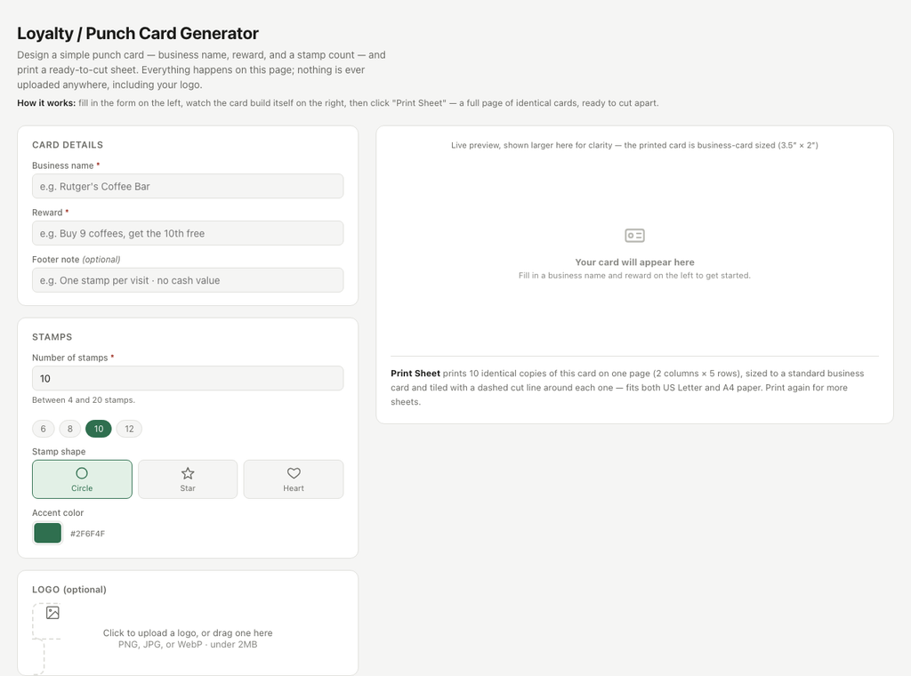Screen dimensions: 911x676
Task: Click the 'Live preview, shown larger' caption
Action: (x=634, y=145)
